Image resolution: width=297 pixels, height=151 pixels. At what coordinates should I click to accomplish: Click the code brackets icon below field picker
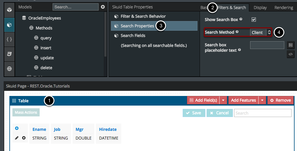click(291, 54)
